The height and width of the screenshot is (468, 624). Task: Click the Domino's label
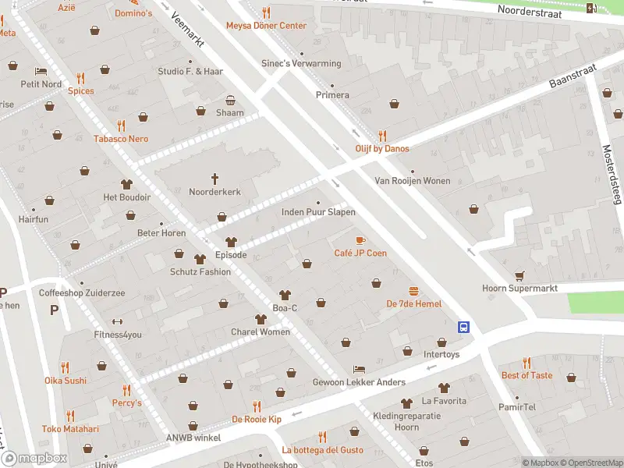[x=133, y=13]
